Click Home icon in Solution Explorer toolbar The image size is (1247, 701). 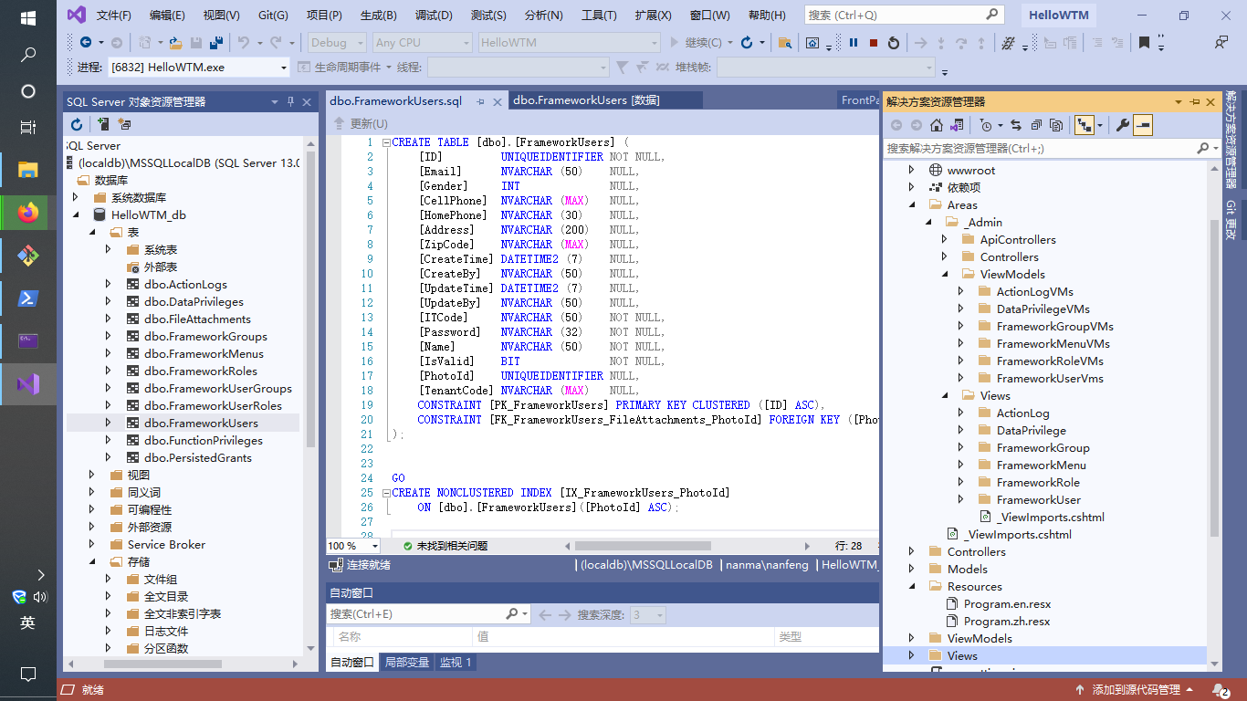(937, 125)
